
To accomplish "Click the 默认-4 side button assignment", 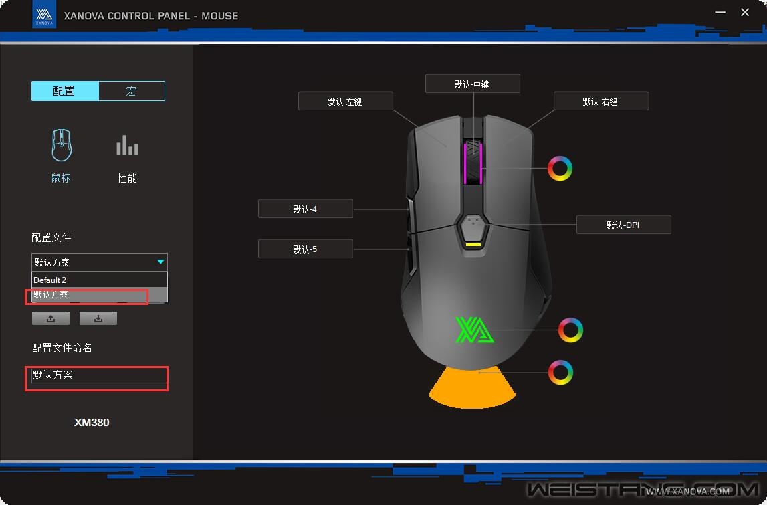I will click(x=305, y=209).
